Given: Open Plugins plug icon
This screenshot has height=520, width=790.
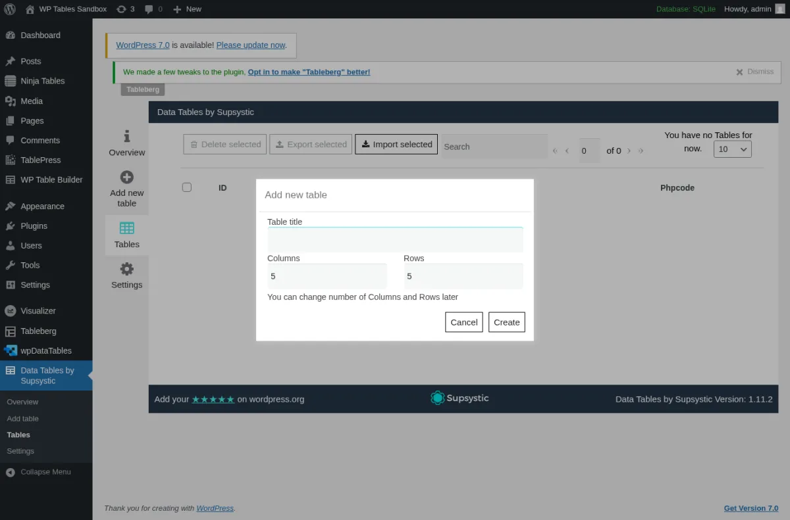Looking at the screenshot, I should coord(10,226).
